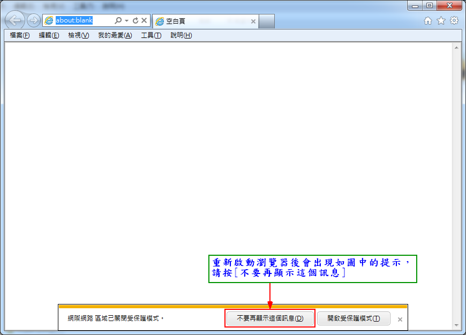
Task: Open the 檔案(F) menu
Action: pyautogui.click(x=19, y=35)
